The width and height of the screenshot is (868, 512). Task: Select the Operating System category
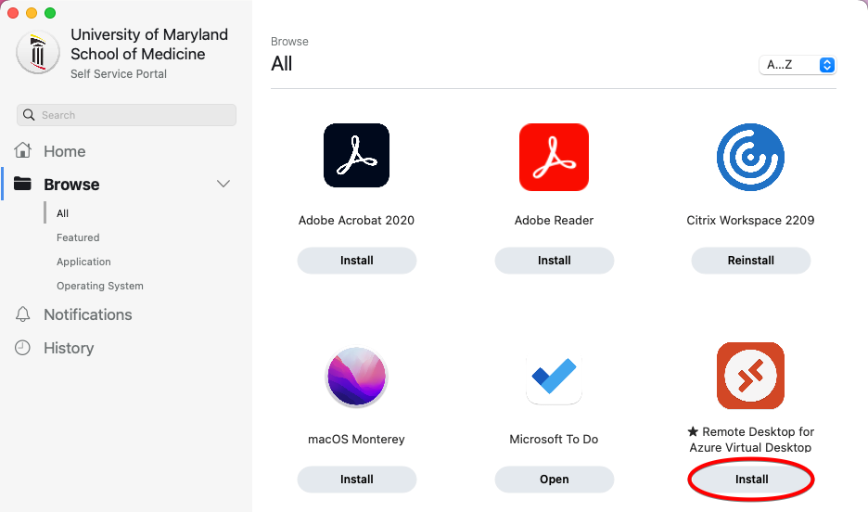[100, 286]
